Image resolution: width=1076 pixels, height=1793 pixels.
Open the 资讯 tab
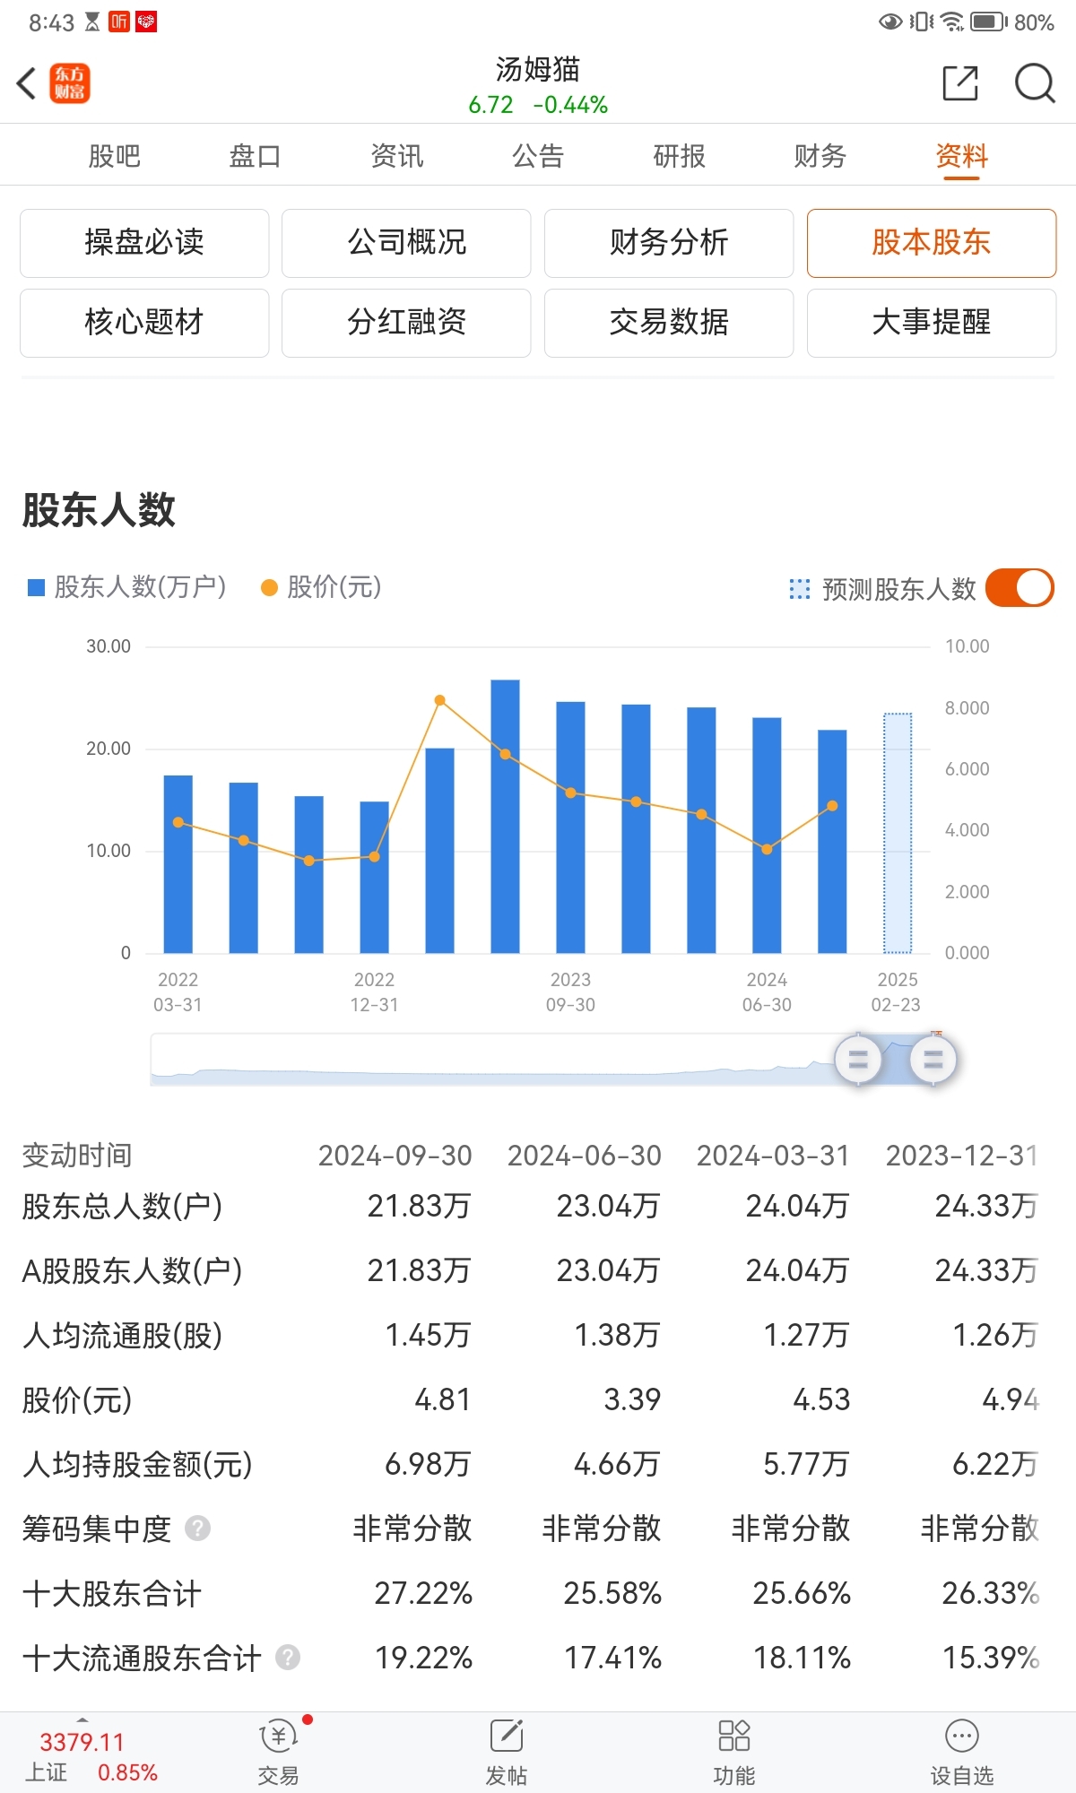[x=396, y=156]
